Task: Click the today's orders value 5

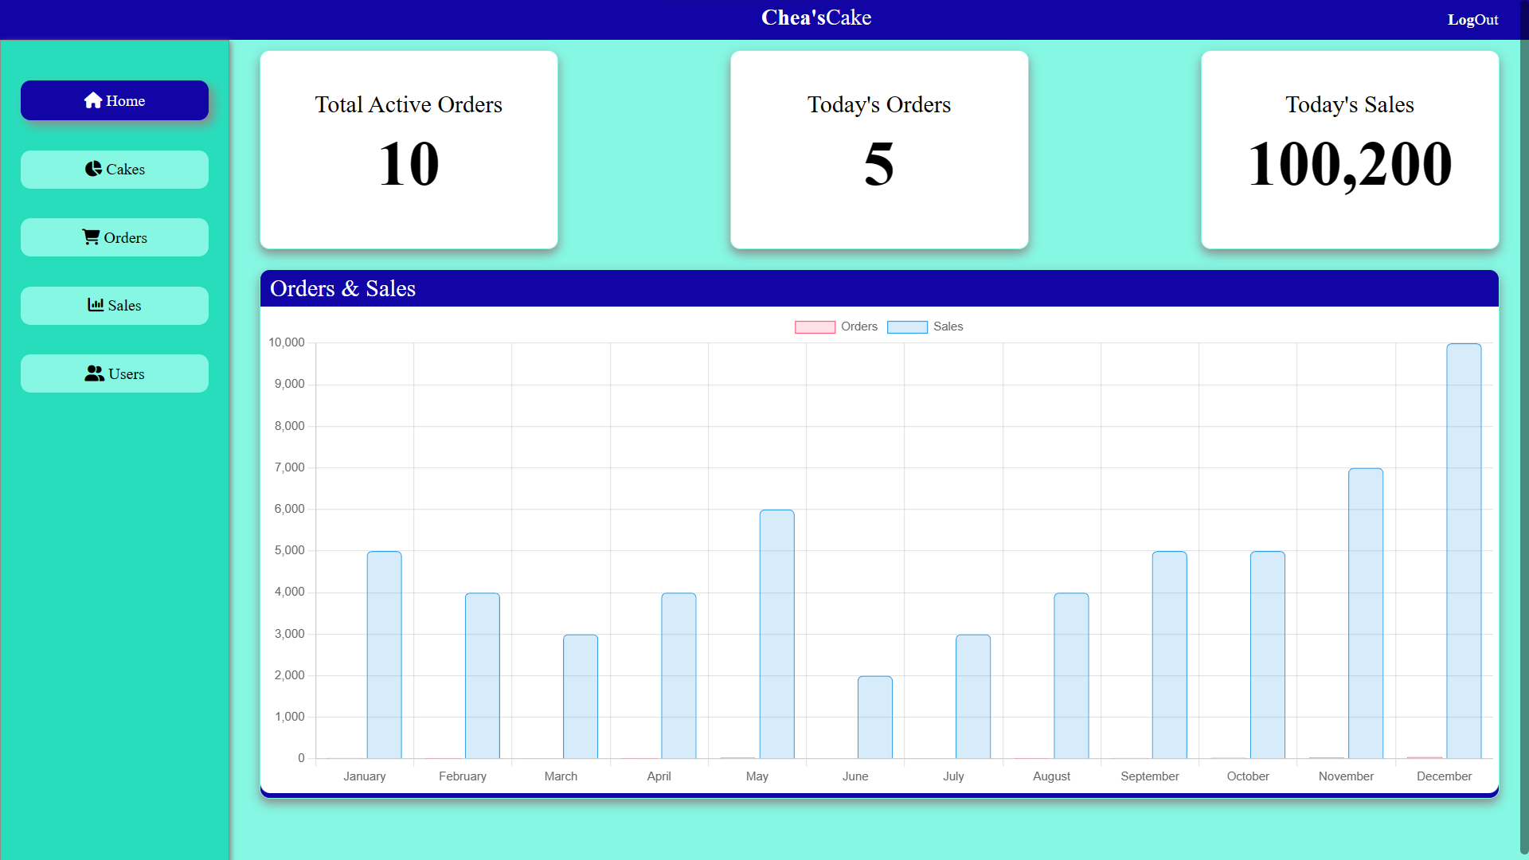Action: [x=879, y=164]
